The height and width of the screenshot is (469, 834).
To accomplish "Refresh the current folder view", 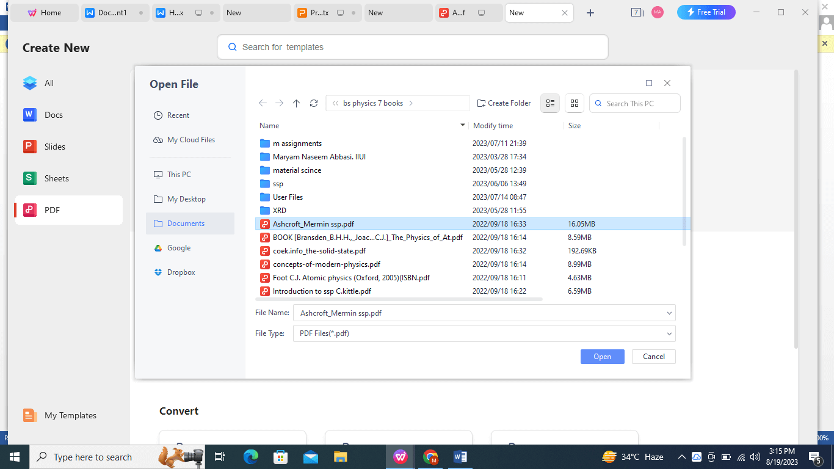I will pos(314,103).
